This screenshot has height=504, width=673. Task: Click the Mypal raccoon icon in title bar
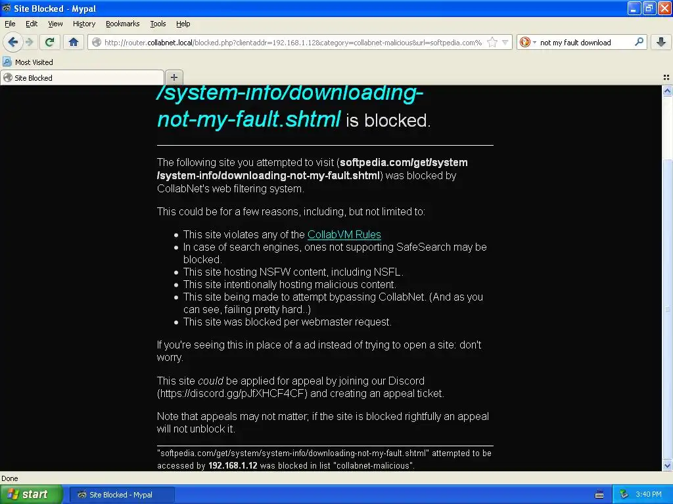[x=7, y=8]
